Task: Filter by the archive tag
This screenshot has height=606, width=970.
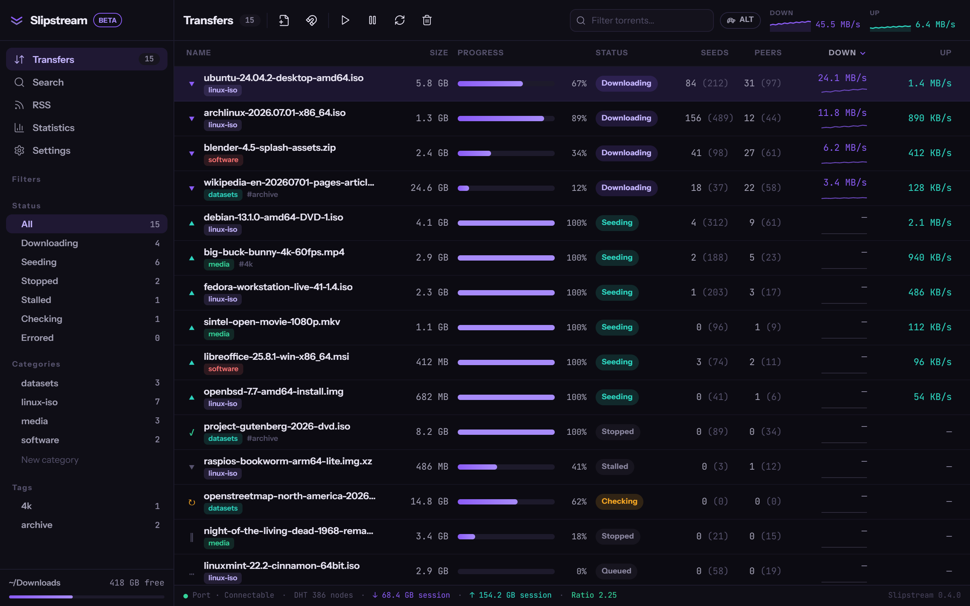Action: coord(86,525)
